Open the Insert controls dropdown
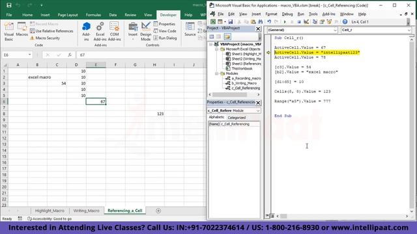This screenshot has height=234, width=417. (x=133, y=31)
